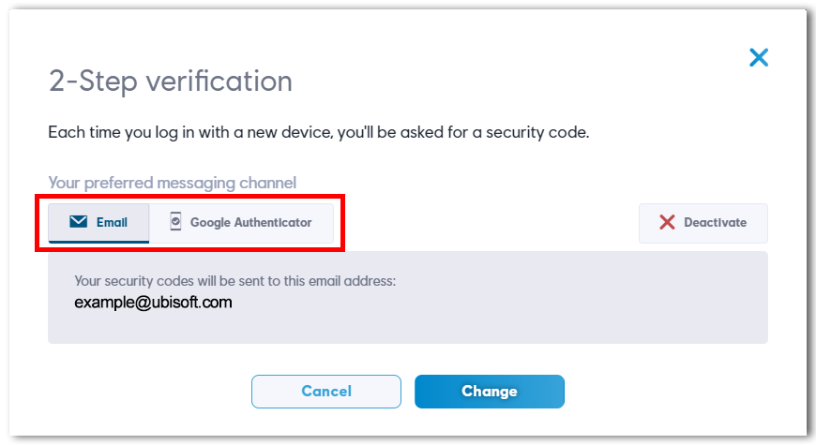The height and width of the screenshot is (445, 816).
Task: Click the 'Google Authenticator' text label
Action: [250, 223]
